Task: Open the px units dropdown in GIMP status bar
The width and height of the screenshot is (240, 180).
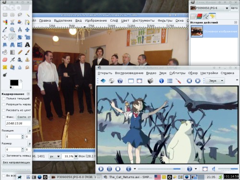Action: point(55,156)
